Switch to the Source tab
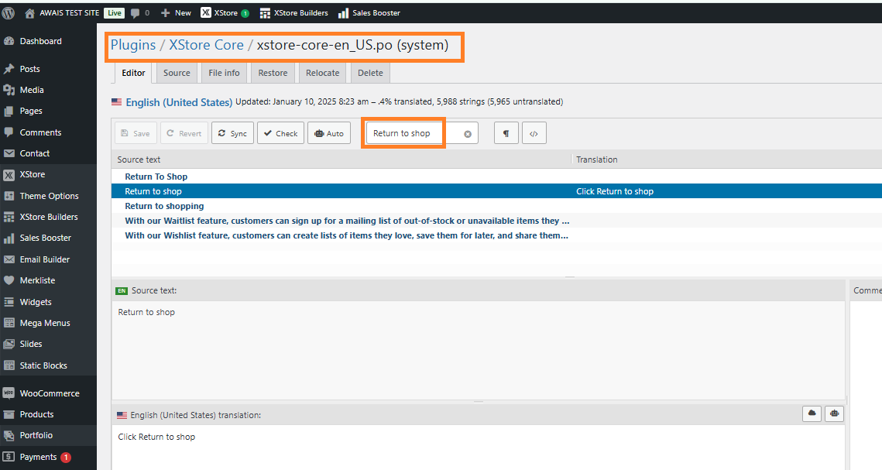 177,73
